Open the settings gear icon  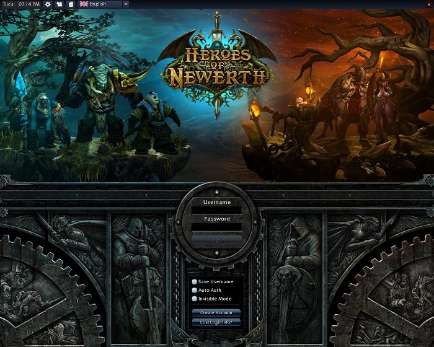(48, 4)
